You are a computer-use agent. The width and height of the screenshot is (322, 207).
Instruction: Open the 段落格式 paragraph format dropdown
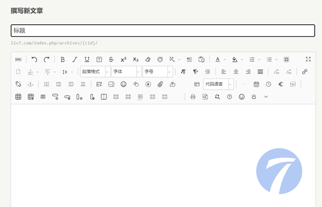(x=95, y=72)
